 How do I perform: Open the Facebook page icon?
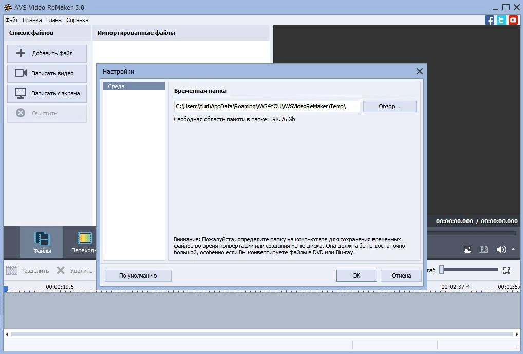489,20
